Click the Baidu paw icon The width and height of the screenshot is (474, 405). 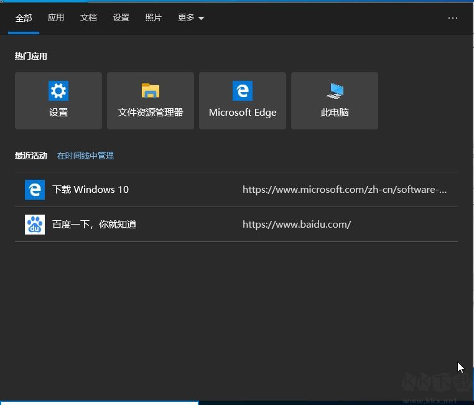click(35, 225)
